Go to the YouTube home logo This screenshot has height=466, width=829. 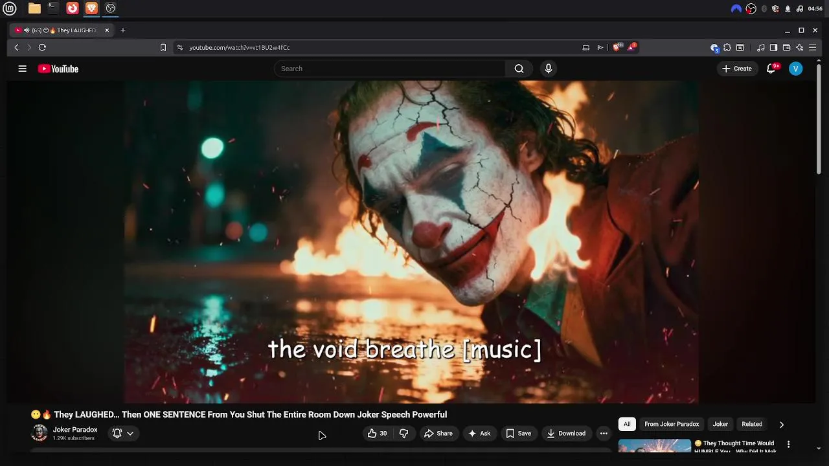58,69
